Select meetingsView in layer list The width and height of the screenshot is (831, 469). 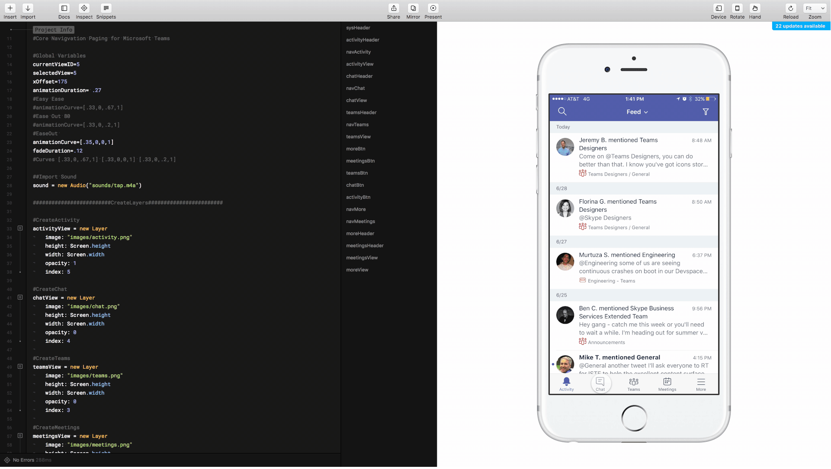[362, 258]
